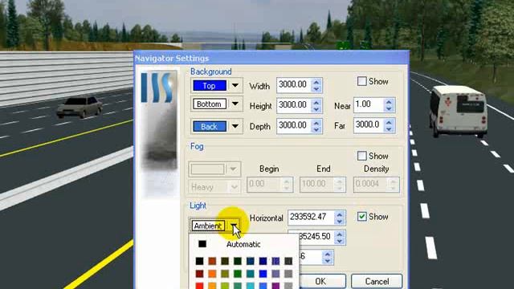Image resolution: width=514 pixels, height=289 pixels.
Task: Pick the brown palette color
Action: point(212,261)
